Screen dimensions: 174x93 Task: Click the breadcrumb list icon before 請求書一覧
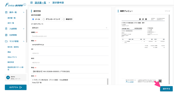click(x=31, y=3)
